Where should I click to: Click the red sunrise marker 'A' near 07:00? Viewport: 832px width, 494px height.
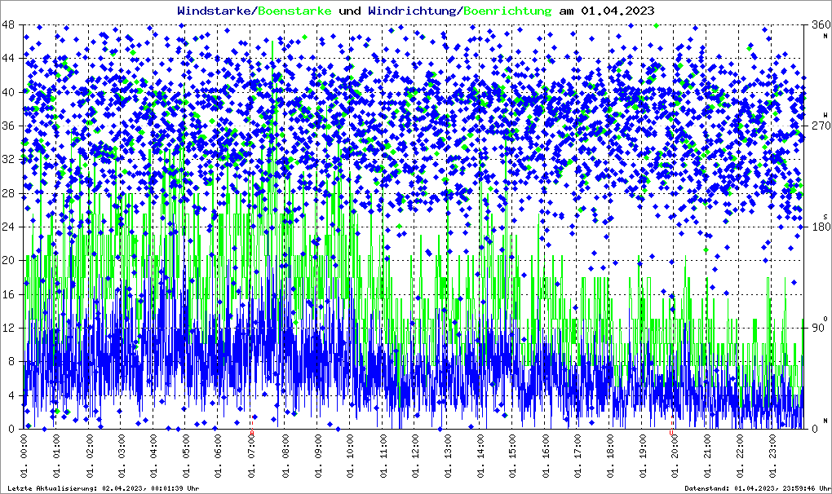point(252,433)
